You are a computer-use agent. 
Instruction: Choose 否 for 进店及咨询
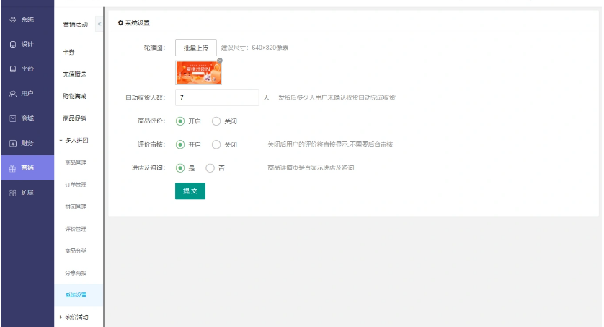coord(210,167)
